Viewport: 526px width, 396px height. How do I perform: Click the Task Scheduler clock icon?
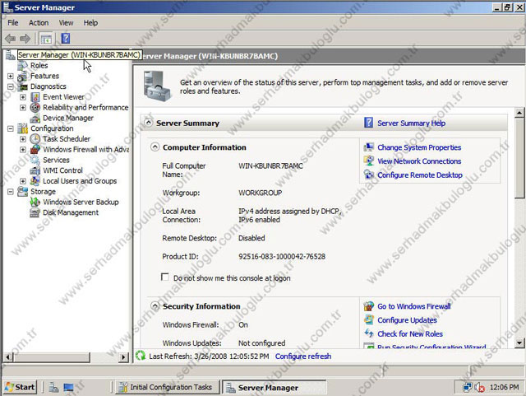click(x=35, y=139)
